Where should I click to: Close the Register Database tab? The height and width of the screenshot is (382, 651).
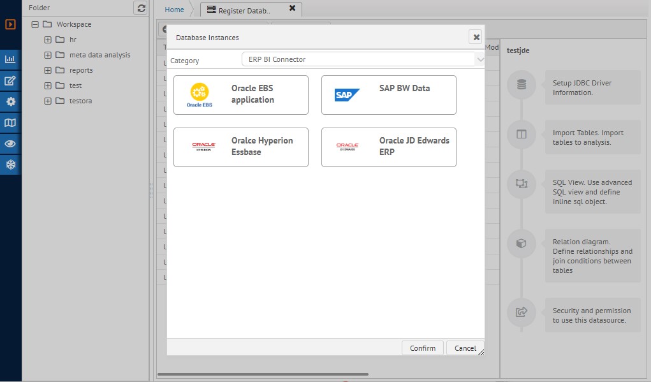pos(292,8)
